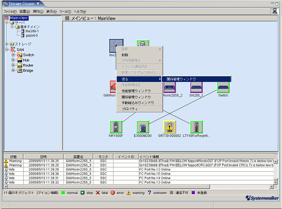Screen dimensions: 282x209
Task: Collapse the 基本ドメイン tree node
Action: point(12,27)
